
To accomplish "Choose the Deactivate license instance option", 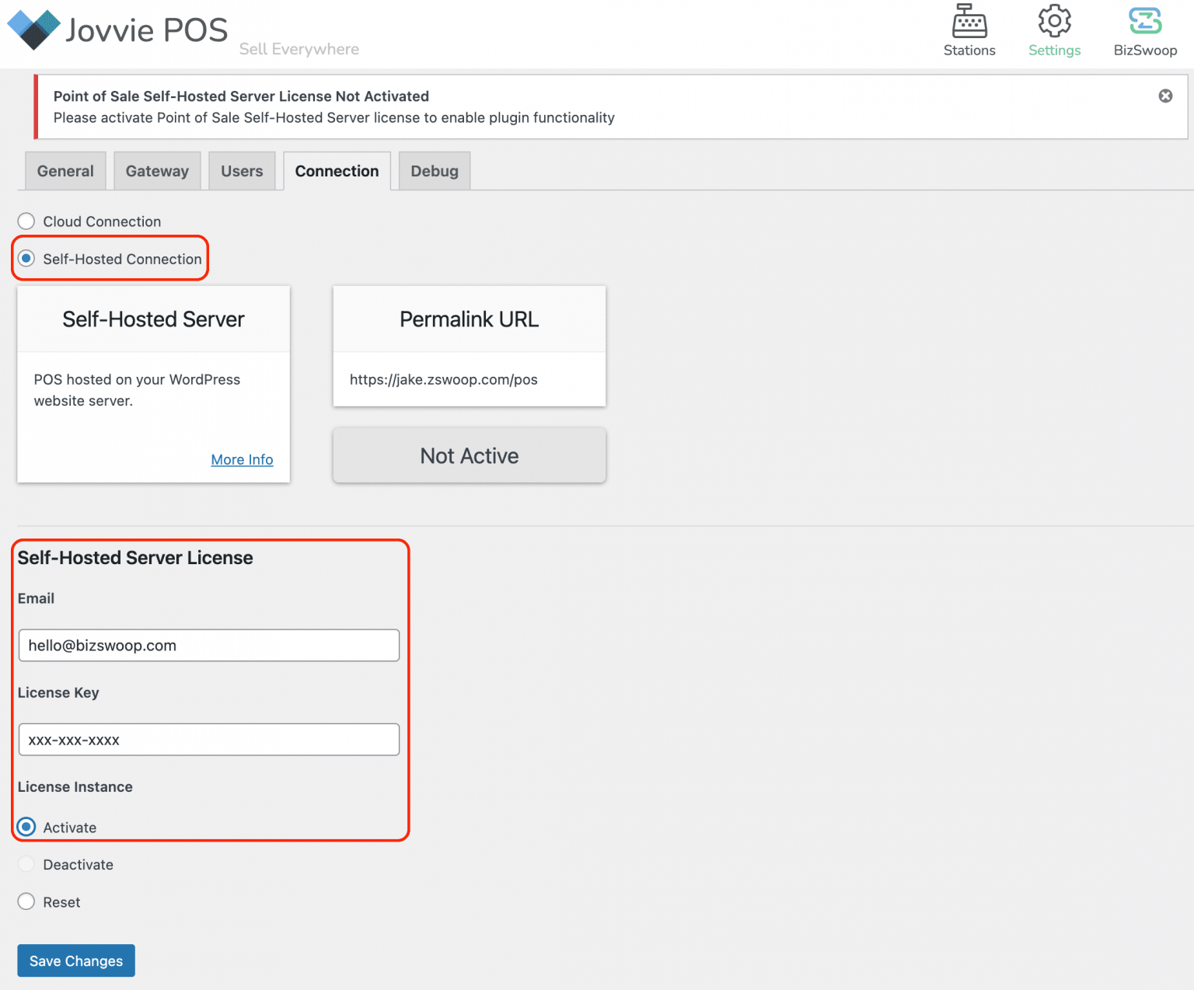I will point(26,864).
